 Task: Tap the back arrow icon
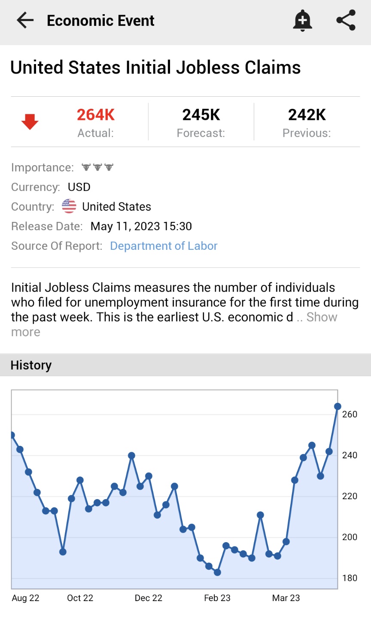point(25,20)
